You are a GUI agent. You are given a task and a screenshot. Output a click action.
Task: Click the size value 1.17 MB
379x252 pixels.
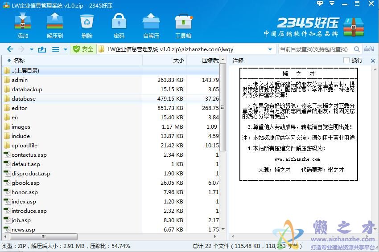[x=173, y=127]
